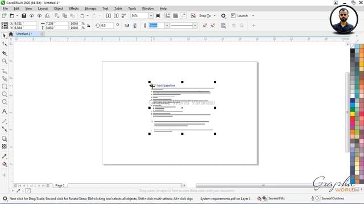Toggle the Lock Ratio padlock
The image size is (364, 204).
tap(89, 25)
